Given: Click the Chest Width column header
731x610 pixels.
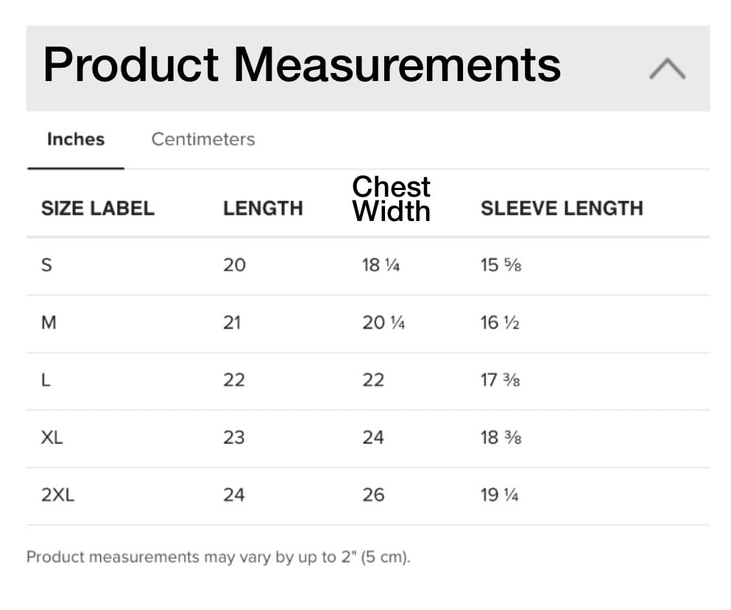Looking at the screenshot, I should pyautogui.click(x=391, y=199).
